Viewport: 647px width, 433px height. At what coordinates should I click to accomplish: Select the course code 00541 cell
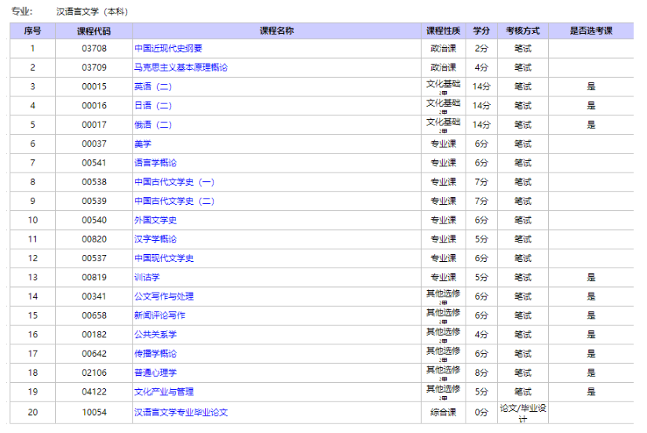coord(94,163)
